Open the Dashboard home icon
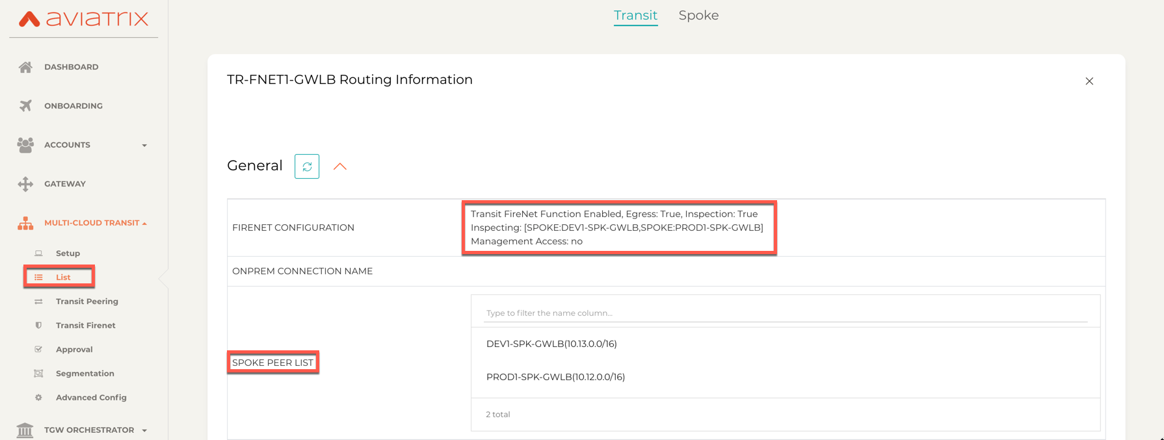1164x440 pixels. (x=25, y=67)
